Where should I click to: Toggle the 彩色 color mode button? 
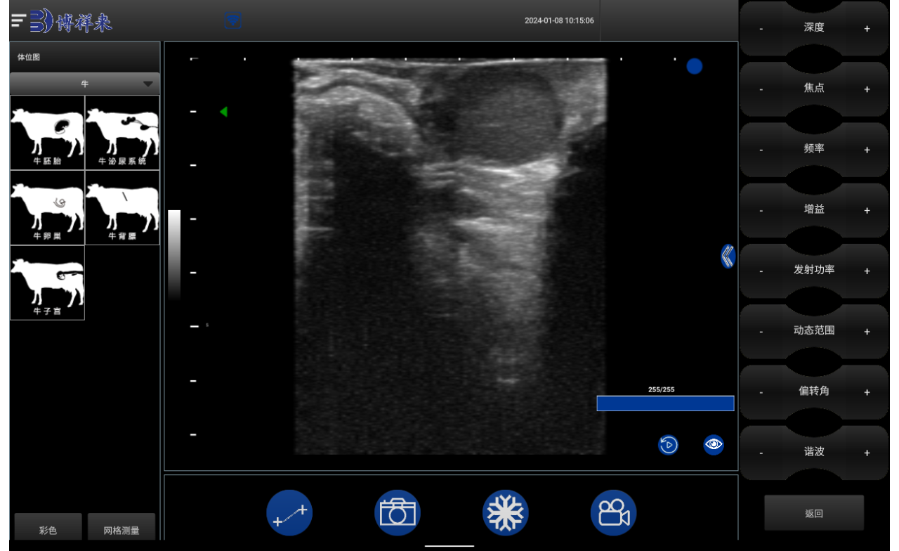[x=48, y=530]
